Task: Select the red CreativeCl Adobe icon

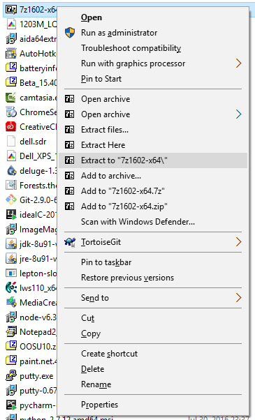Action: point(11,127)
